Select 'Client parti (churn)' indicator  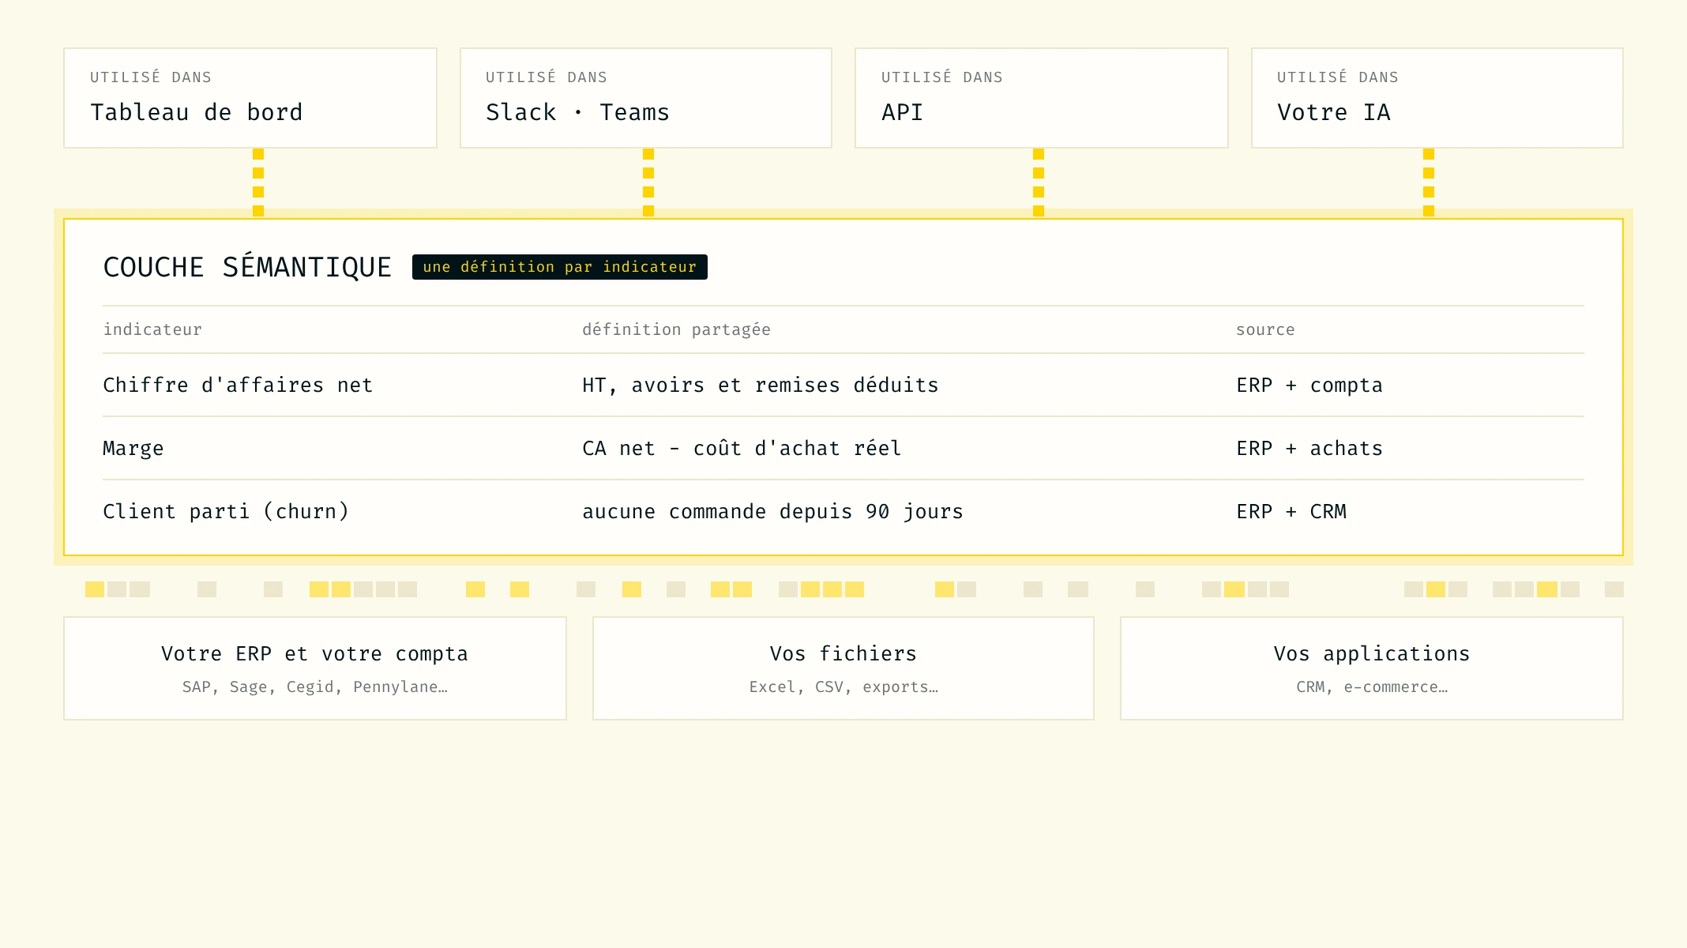(x=226, y=511)
